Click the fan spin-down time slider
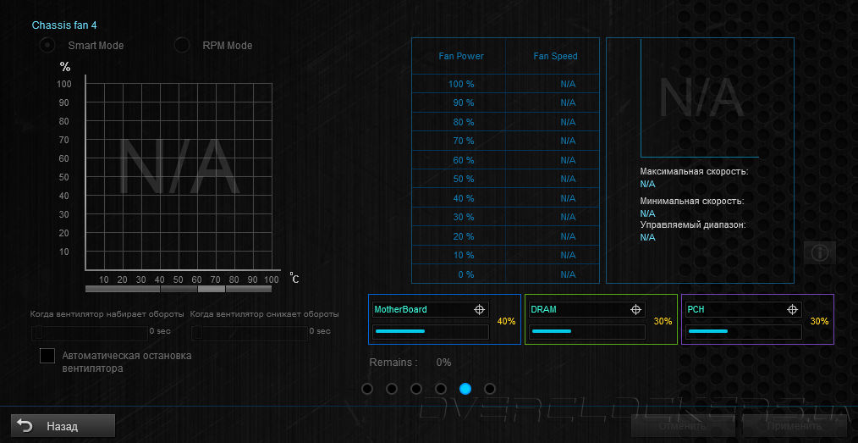Screen dimensions: 858x443 coord(250,332)
